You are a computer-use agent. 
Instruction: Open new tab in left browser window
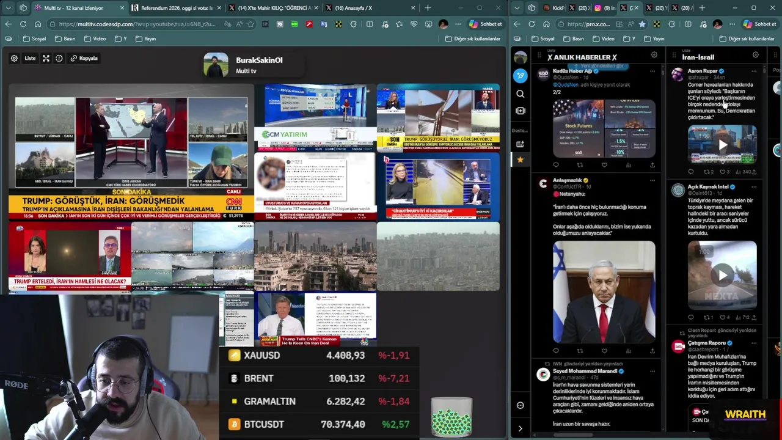428,8
